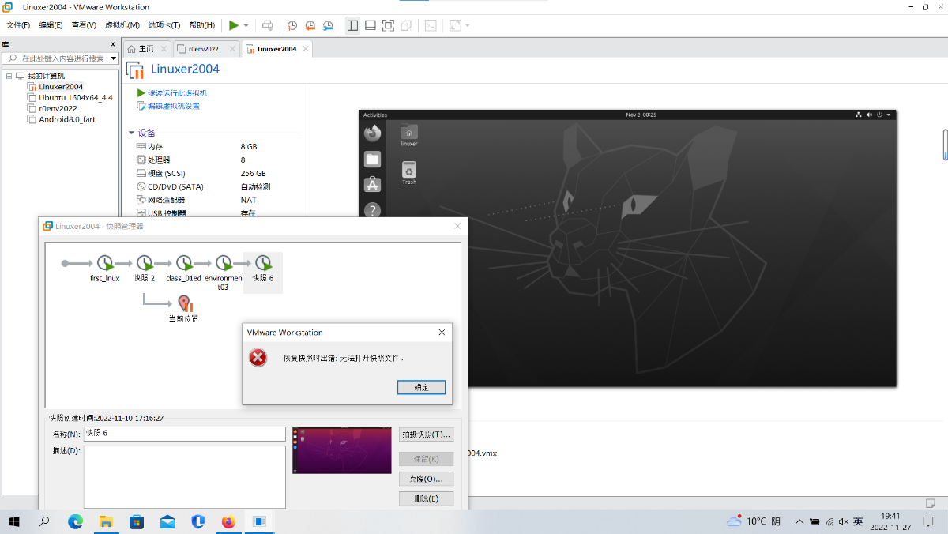Image resolution: width=948 pixels, height=534 pixels.
Task: Open Microsoft Edge from the taskbar
Action: [x=76, y=521]
